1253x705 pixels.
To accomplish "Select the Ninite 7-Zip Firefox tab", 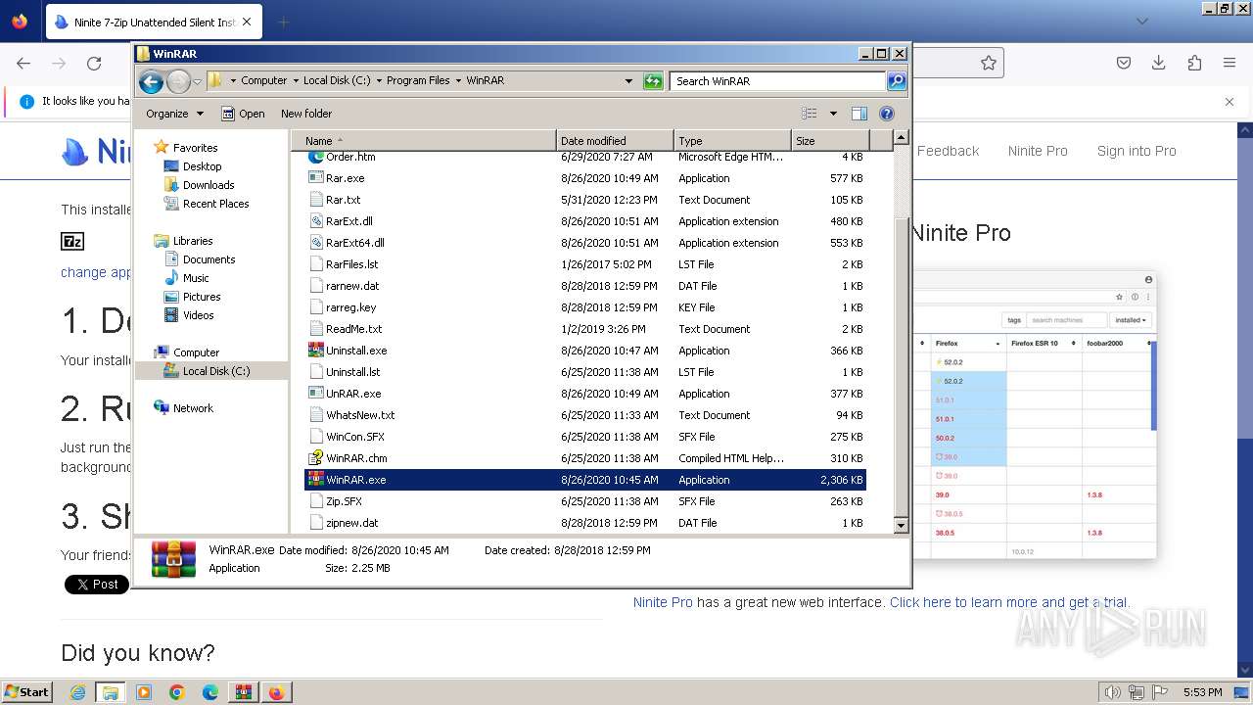I will point(152,22).
